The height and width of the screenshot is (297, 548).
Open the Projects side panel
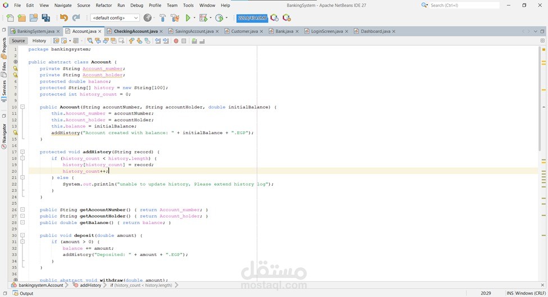click(4, 48)
